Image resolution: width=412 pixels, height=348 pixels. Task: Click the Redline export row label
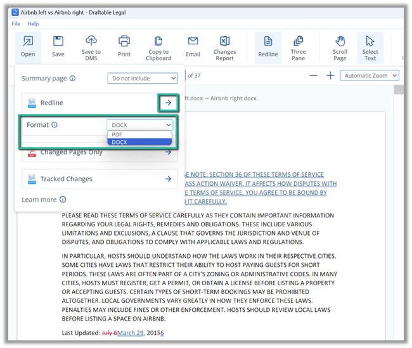point(52,103)
